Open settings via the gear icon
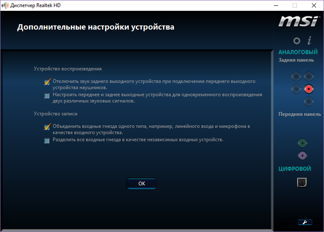The width and height of the screenshot is (324, 232). [297, 41]
